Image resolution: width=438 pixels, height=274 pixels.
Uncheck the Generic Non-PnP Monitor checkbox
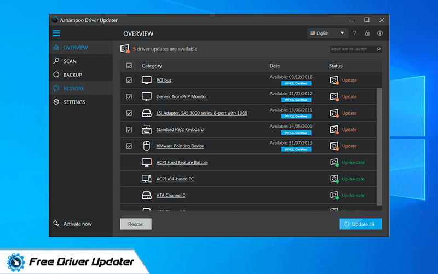129,97
